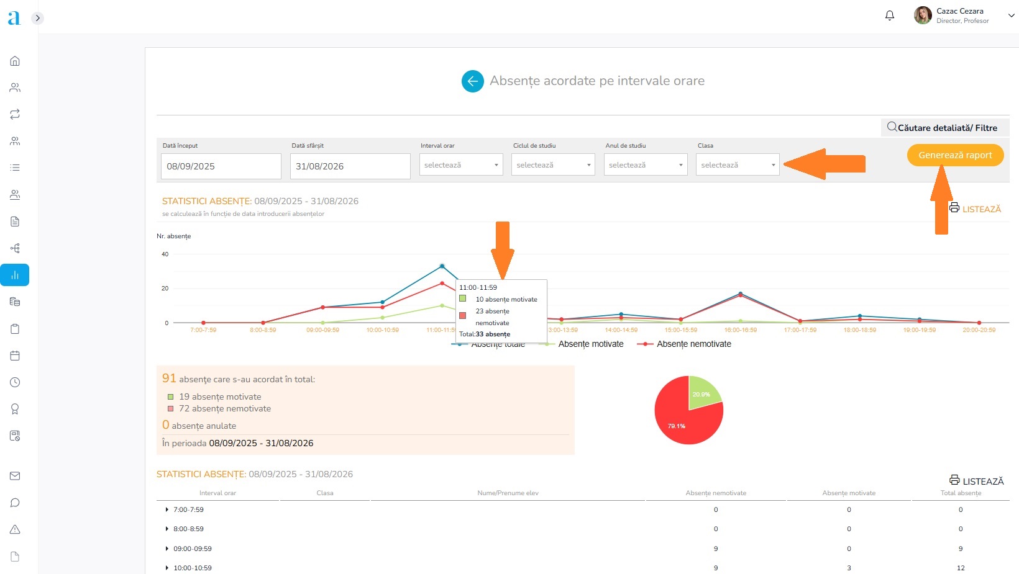Expand the 09:00-09:59 table row
Image resolution: width=1019 pixels, height=574 pixels.
(167, 549)
